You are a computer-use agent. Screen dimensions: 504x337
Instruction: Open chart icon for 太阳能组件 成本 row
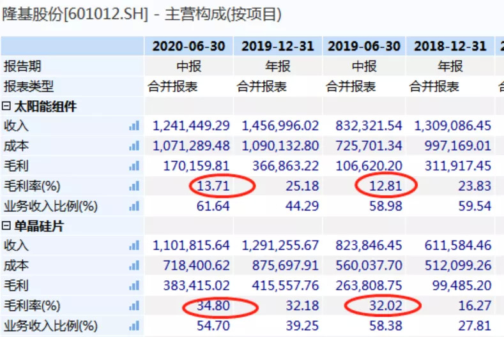[134, 146]
